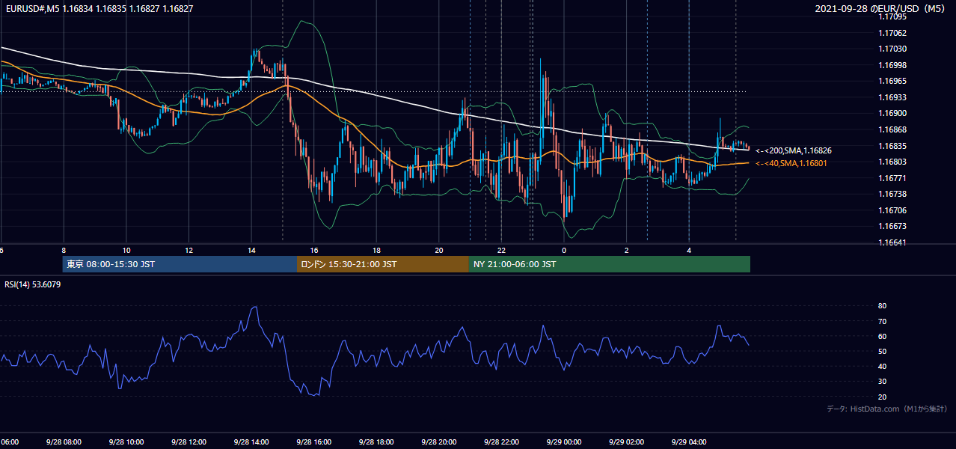
Task: Open the HistData.com data source credit
Action: (x=887, y=409)
